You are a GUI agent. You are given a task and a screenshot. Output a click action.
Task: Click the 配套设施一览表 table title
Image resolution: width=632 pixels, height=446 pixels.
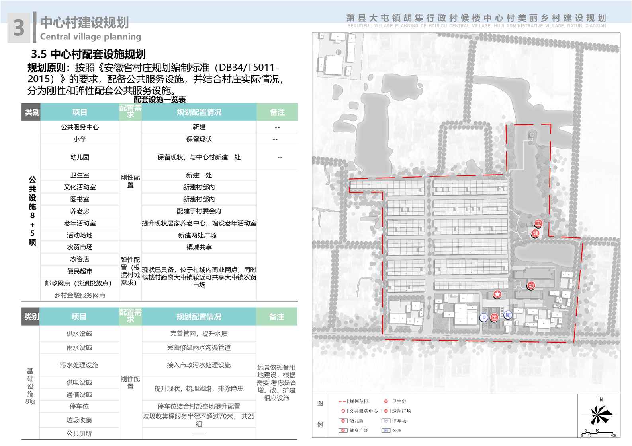[x=159, y=99]
